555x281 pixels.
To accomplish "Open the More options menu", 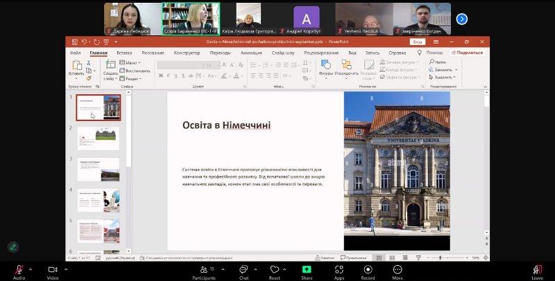I will pos(397,269).
